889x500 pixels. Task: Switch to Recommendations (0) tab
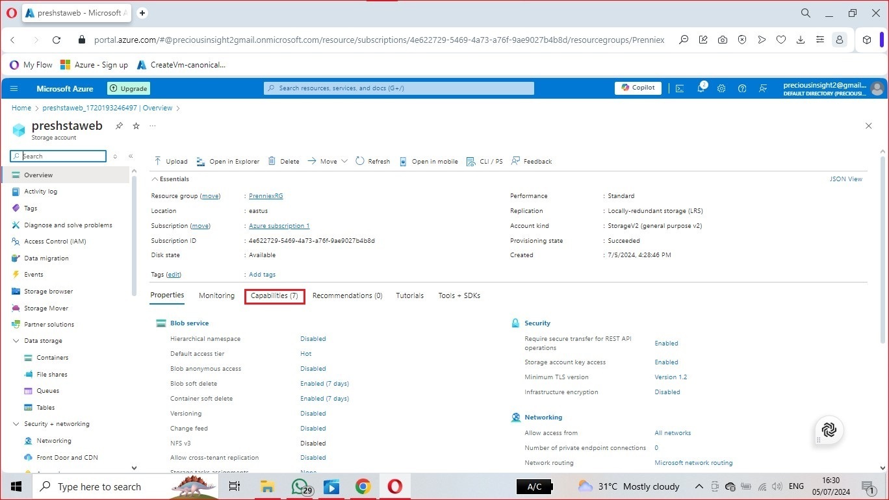tap(347, 295)
